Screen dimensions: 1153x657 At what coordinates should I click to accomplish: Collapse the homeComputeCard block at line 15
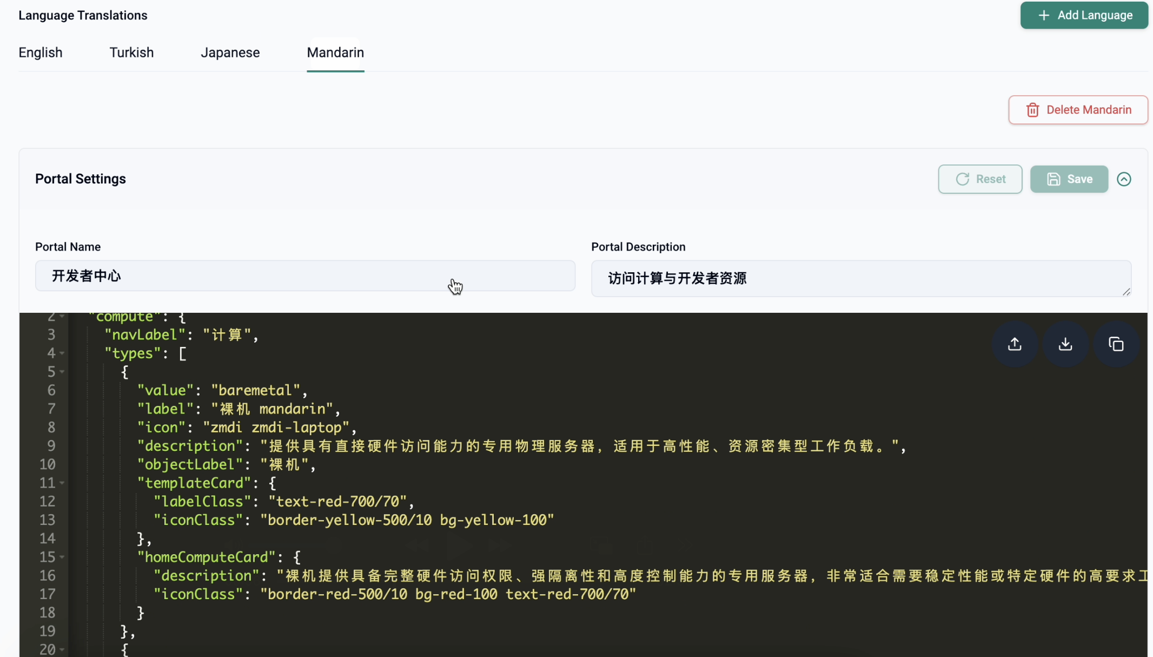tap(62, 557)
